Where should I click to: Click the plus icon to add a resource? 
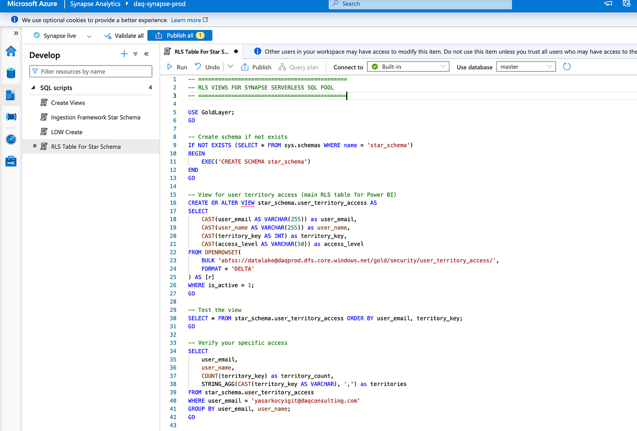click(x=124, y=54)
